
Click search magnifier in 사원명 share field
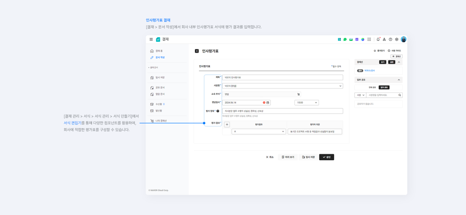(x=400, y=95)
